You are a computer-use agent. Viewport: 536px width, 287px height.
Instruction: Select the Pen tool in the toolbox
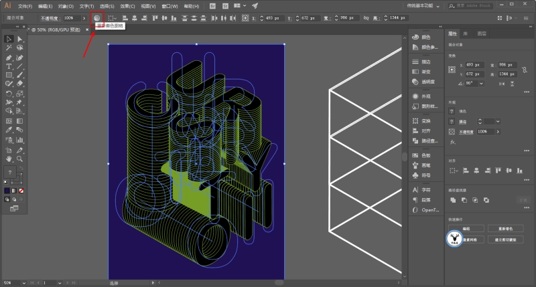pyautogui.click(x=9, y=58)
